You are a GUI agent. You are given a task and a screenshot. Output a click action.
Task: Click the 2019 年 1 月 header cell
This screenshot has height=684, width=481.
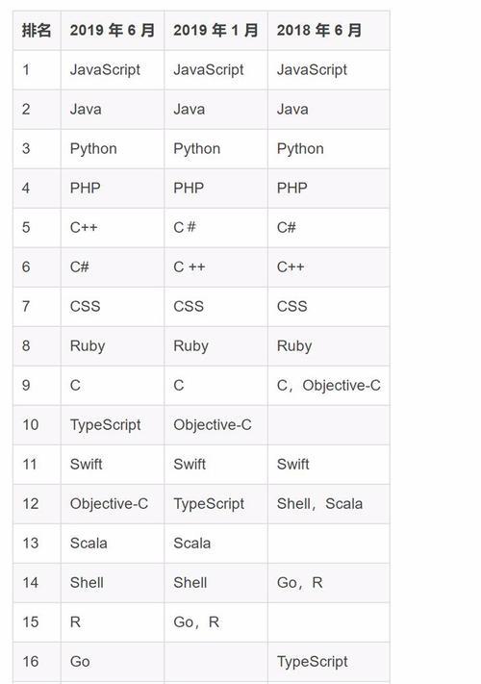click(215, 30)
